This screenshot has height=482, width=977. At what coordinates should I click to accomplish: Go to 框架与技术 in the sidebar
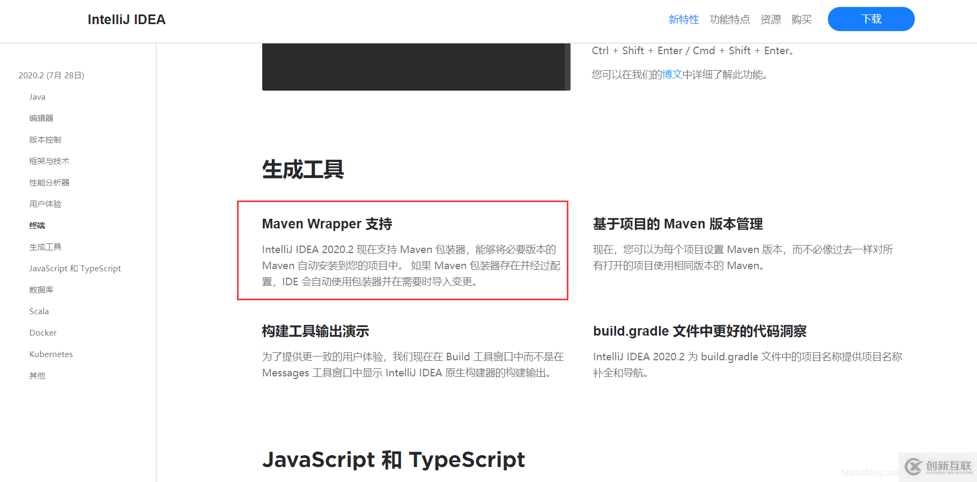click(x=49, y=161)
